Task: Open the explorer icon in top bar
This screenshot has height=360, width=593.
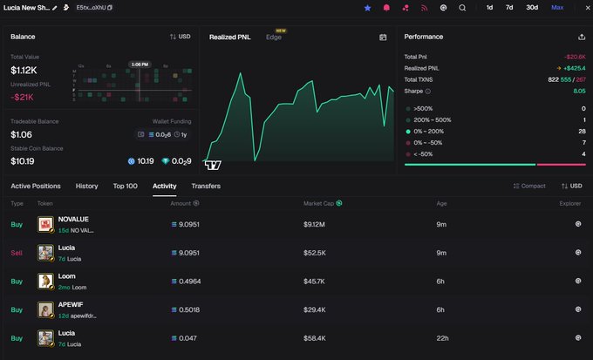Action: click(443, 8)
